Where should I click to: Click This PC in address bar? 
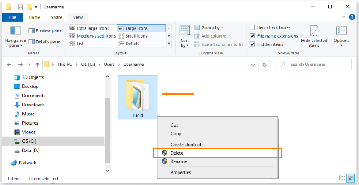tap(65, 64)
